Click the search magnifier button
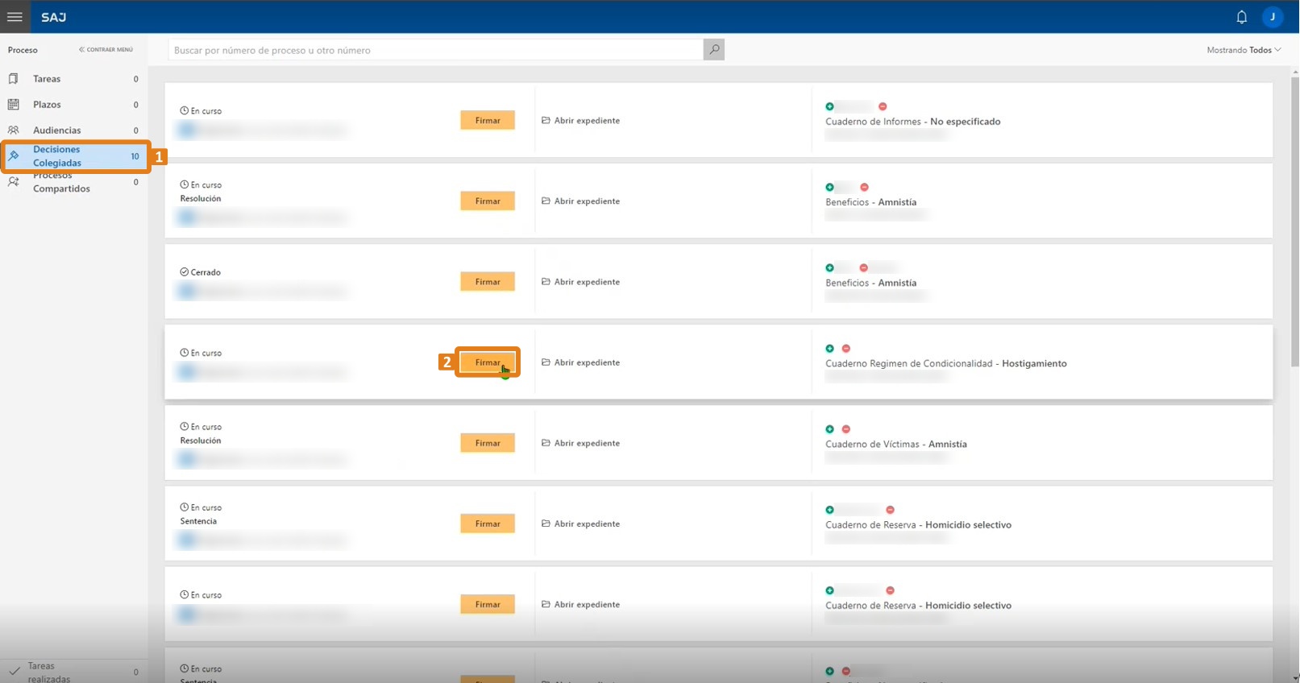Viewport: 1300px width, 683px height. pos(714,50)
